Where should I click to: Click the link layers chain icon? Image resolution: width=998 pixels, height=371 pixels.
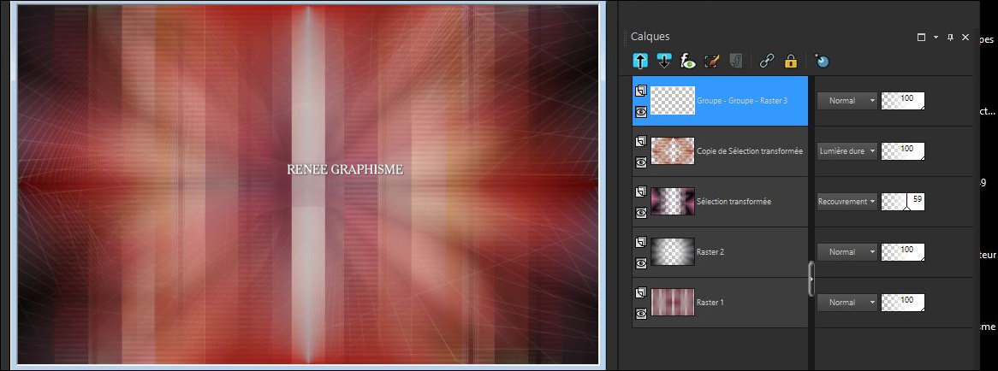pyautogui.click(x=767, y=61)
